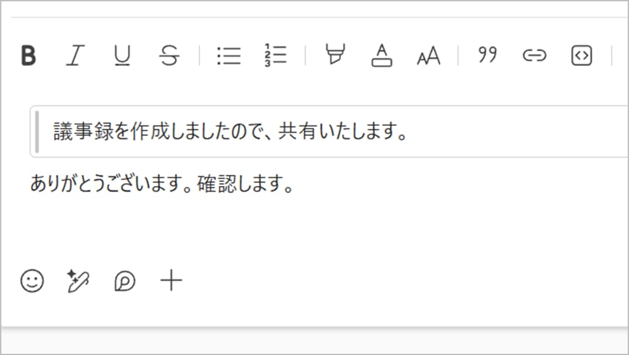Image resolution: width=629 pixels, height=355 pixels.
Task: Rewrite message with Copilot pen icon
Action: pos(78,281)
